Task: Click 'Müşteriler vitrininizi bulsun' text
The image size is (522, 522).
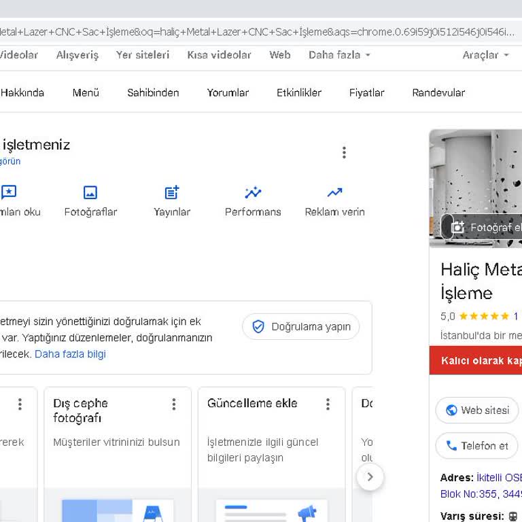Action: (116, 442)
